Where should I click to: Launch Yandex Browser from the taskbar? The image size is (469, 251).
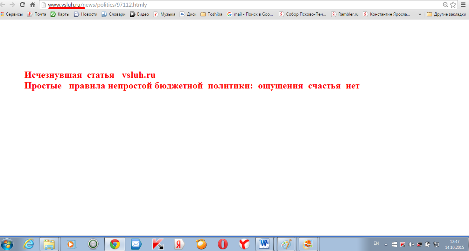(x=244, y=244)
